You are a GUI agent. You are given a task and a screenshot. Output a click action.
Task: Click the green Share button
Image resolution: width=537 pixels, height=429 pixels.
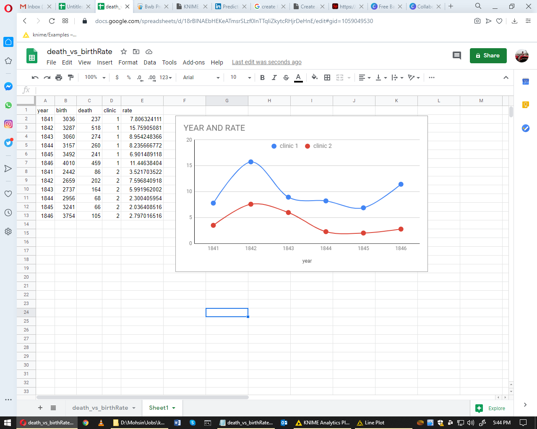(x=488, y=56)
